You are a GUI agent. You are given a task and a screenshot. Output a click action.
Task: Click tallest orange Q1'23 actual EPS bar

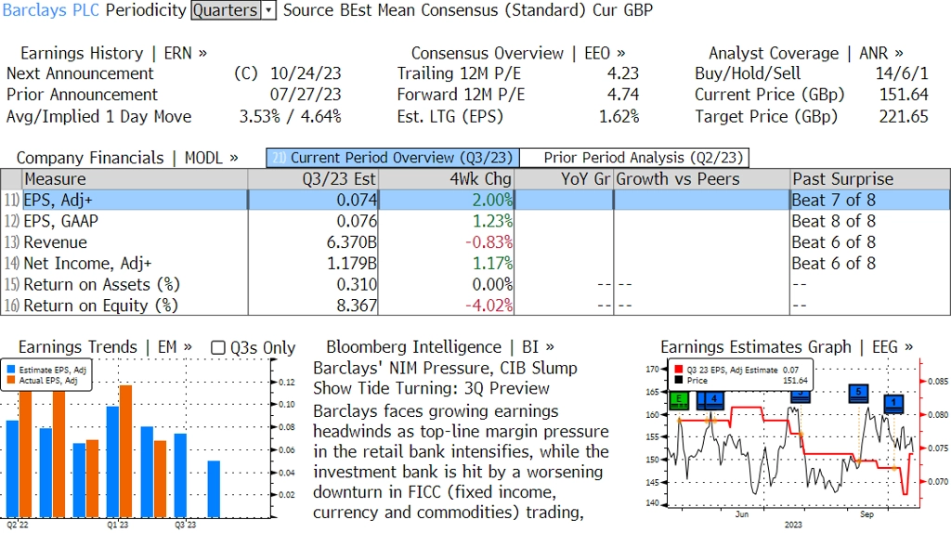(125, 451)
